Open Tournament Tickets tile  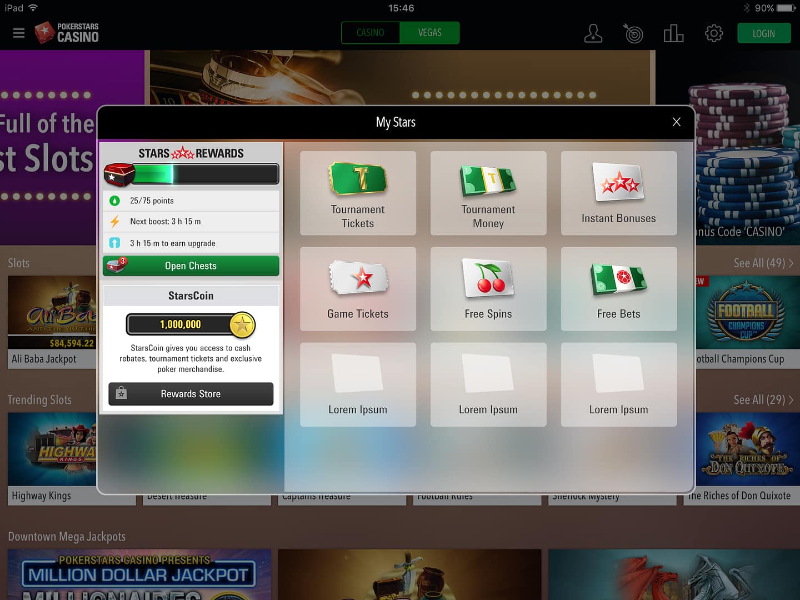click(x=358, y=193)
